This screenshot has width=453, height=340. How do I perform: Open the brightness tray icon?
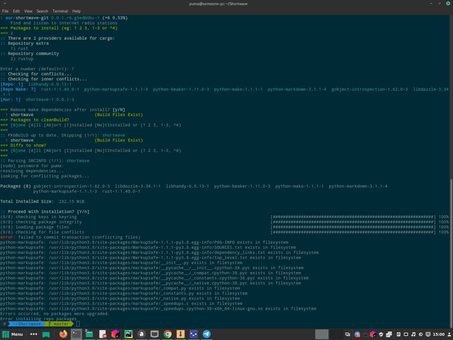click(x=420, y=334)
